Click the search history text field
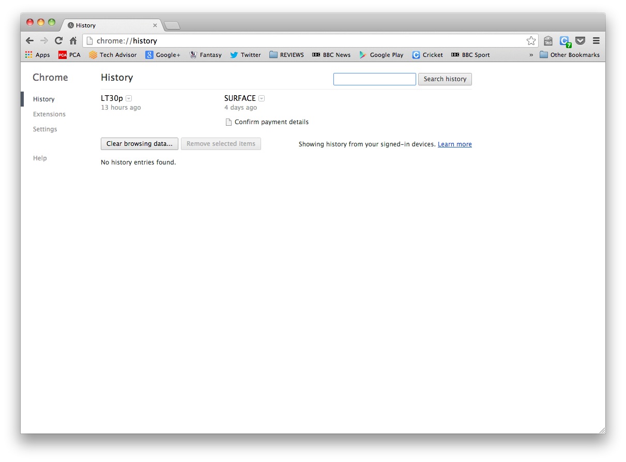This screenshot has height=462, width=626. click(375, 79)
